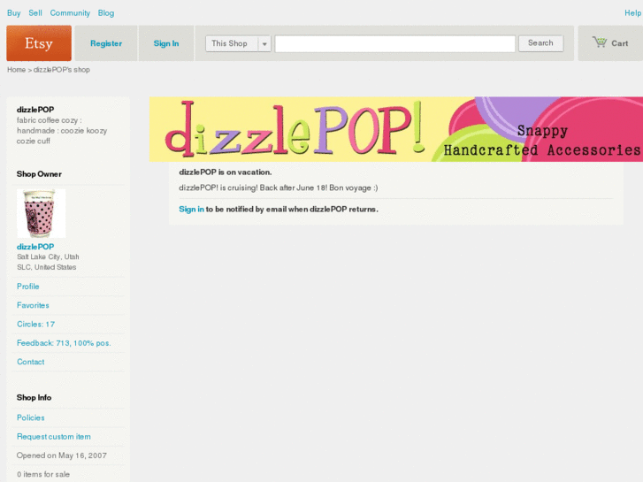The width and height of the screenshot is (643, 482).
Task: Click dizzlePOP's shop breadcrumb text
Action: point(62,70)
